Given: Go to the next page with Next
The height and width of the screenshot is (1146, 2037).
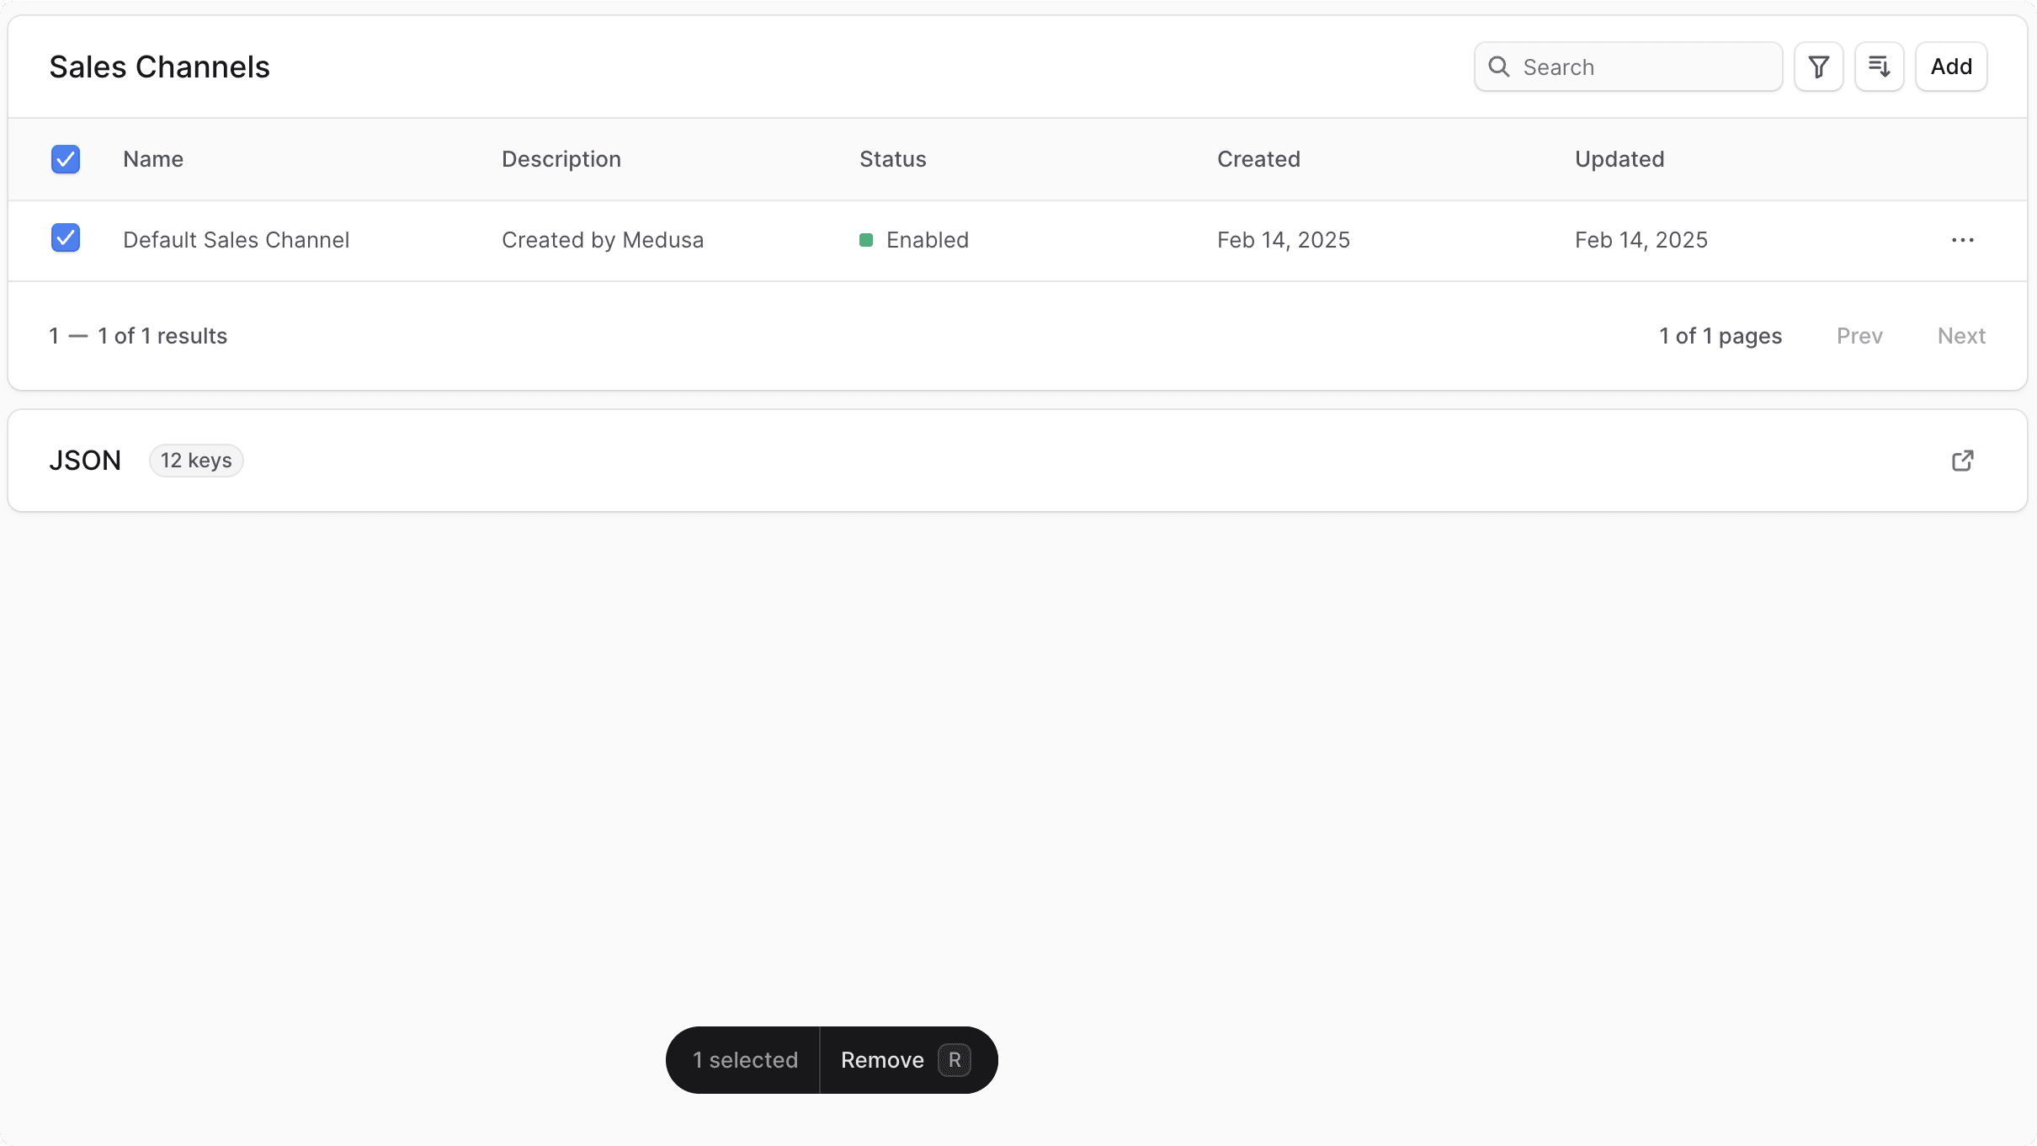Looking at the screenshot, I should 1960,335.
